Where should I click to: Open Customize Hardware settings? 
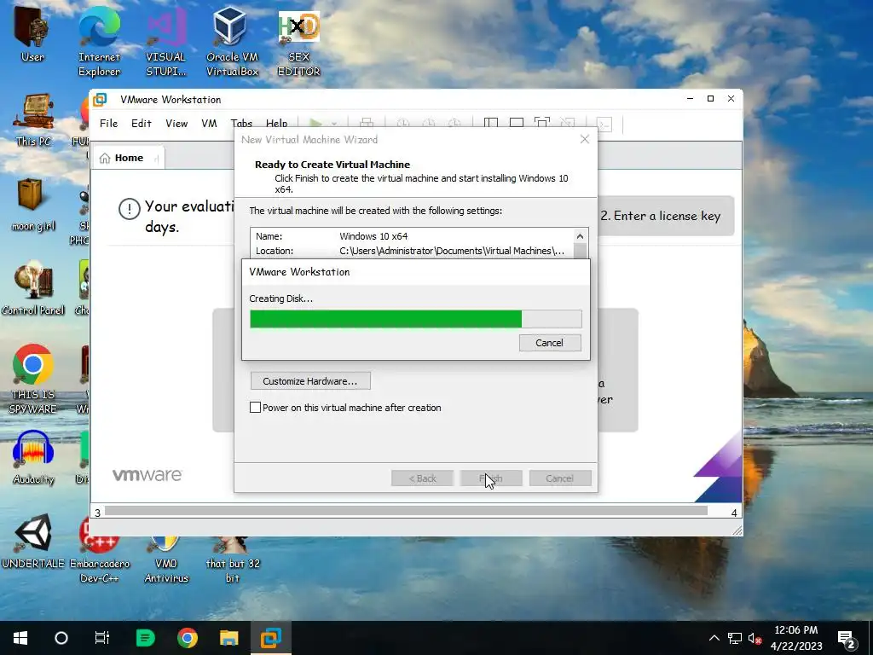click(x=310, y=381)
